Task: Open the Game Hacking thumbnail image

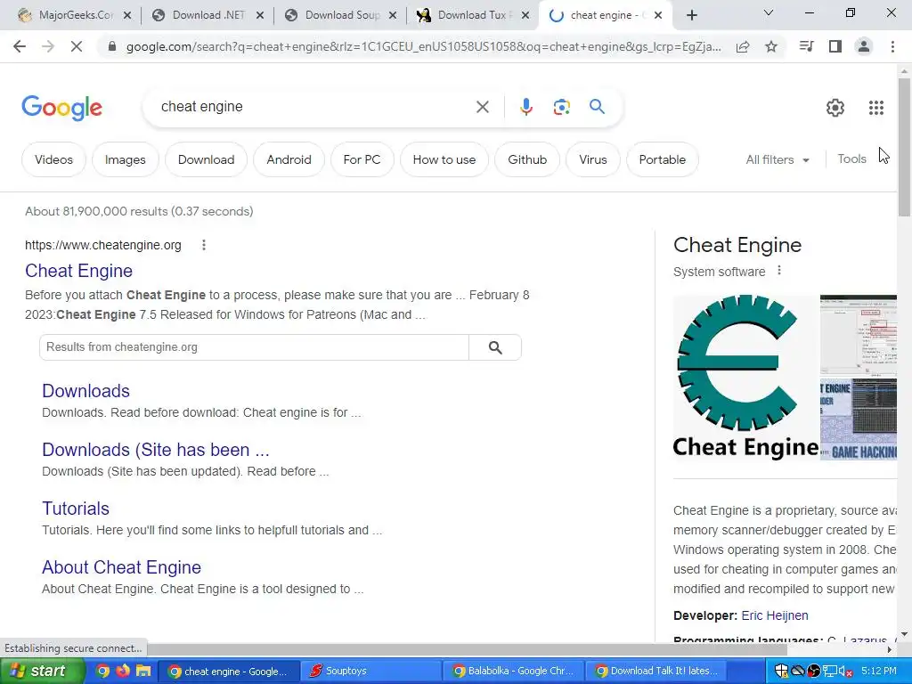Action: click(859, 419)
